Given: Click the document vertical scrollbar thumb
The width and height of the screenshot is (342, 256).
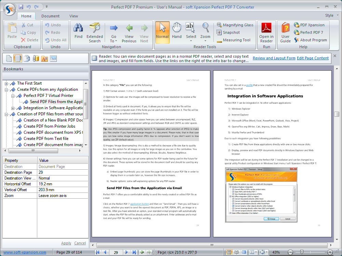Looking at the screenshot, I should pyautogui.click(x=337, y=114).
